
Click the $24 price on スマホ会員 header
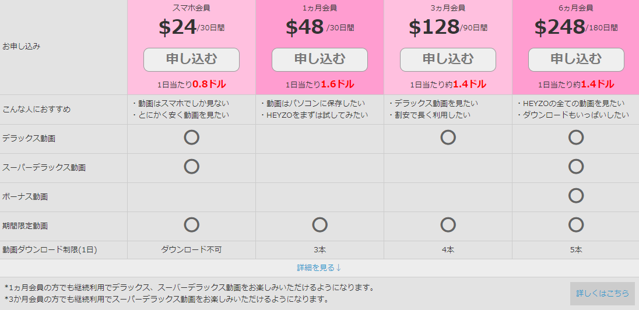tap(177, 27)
